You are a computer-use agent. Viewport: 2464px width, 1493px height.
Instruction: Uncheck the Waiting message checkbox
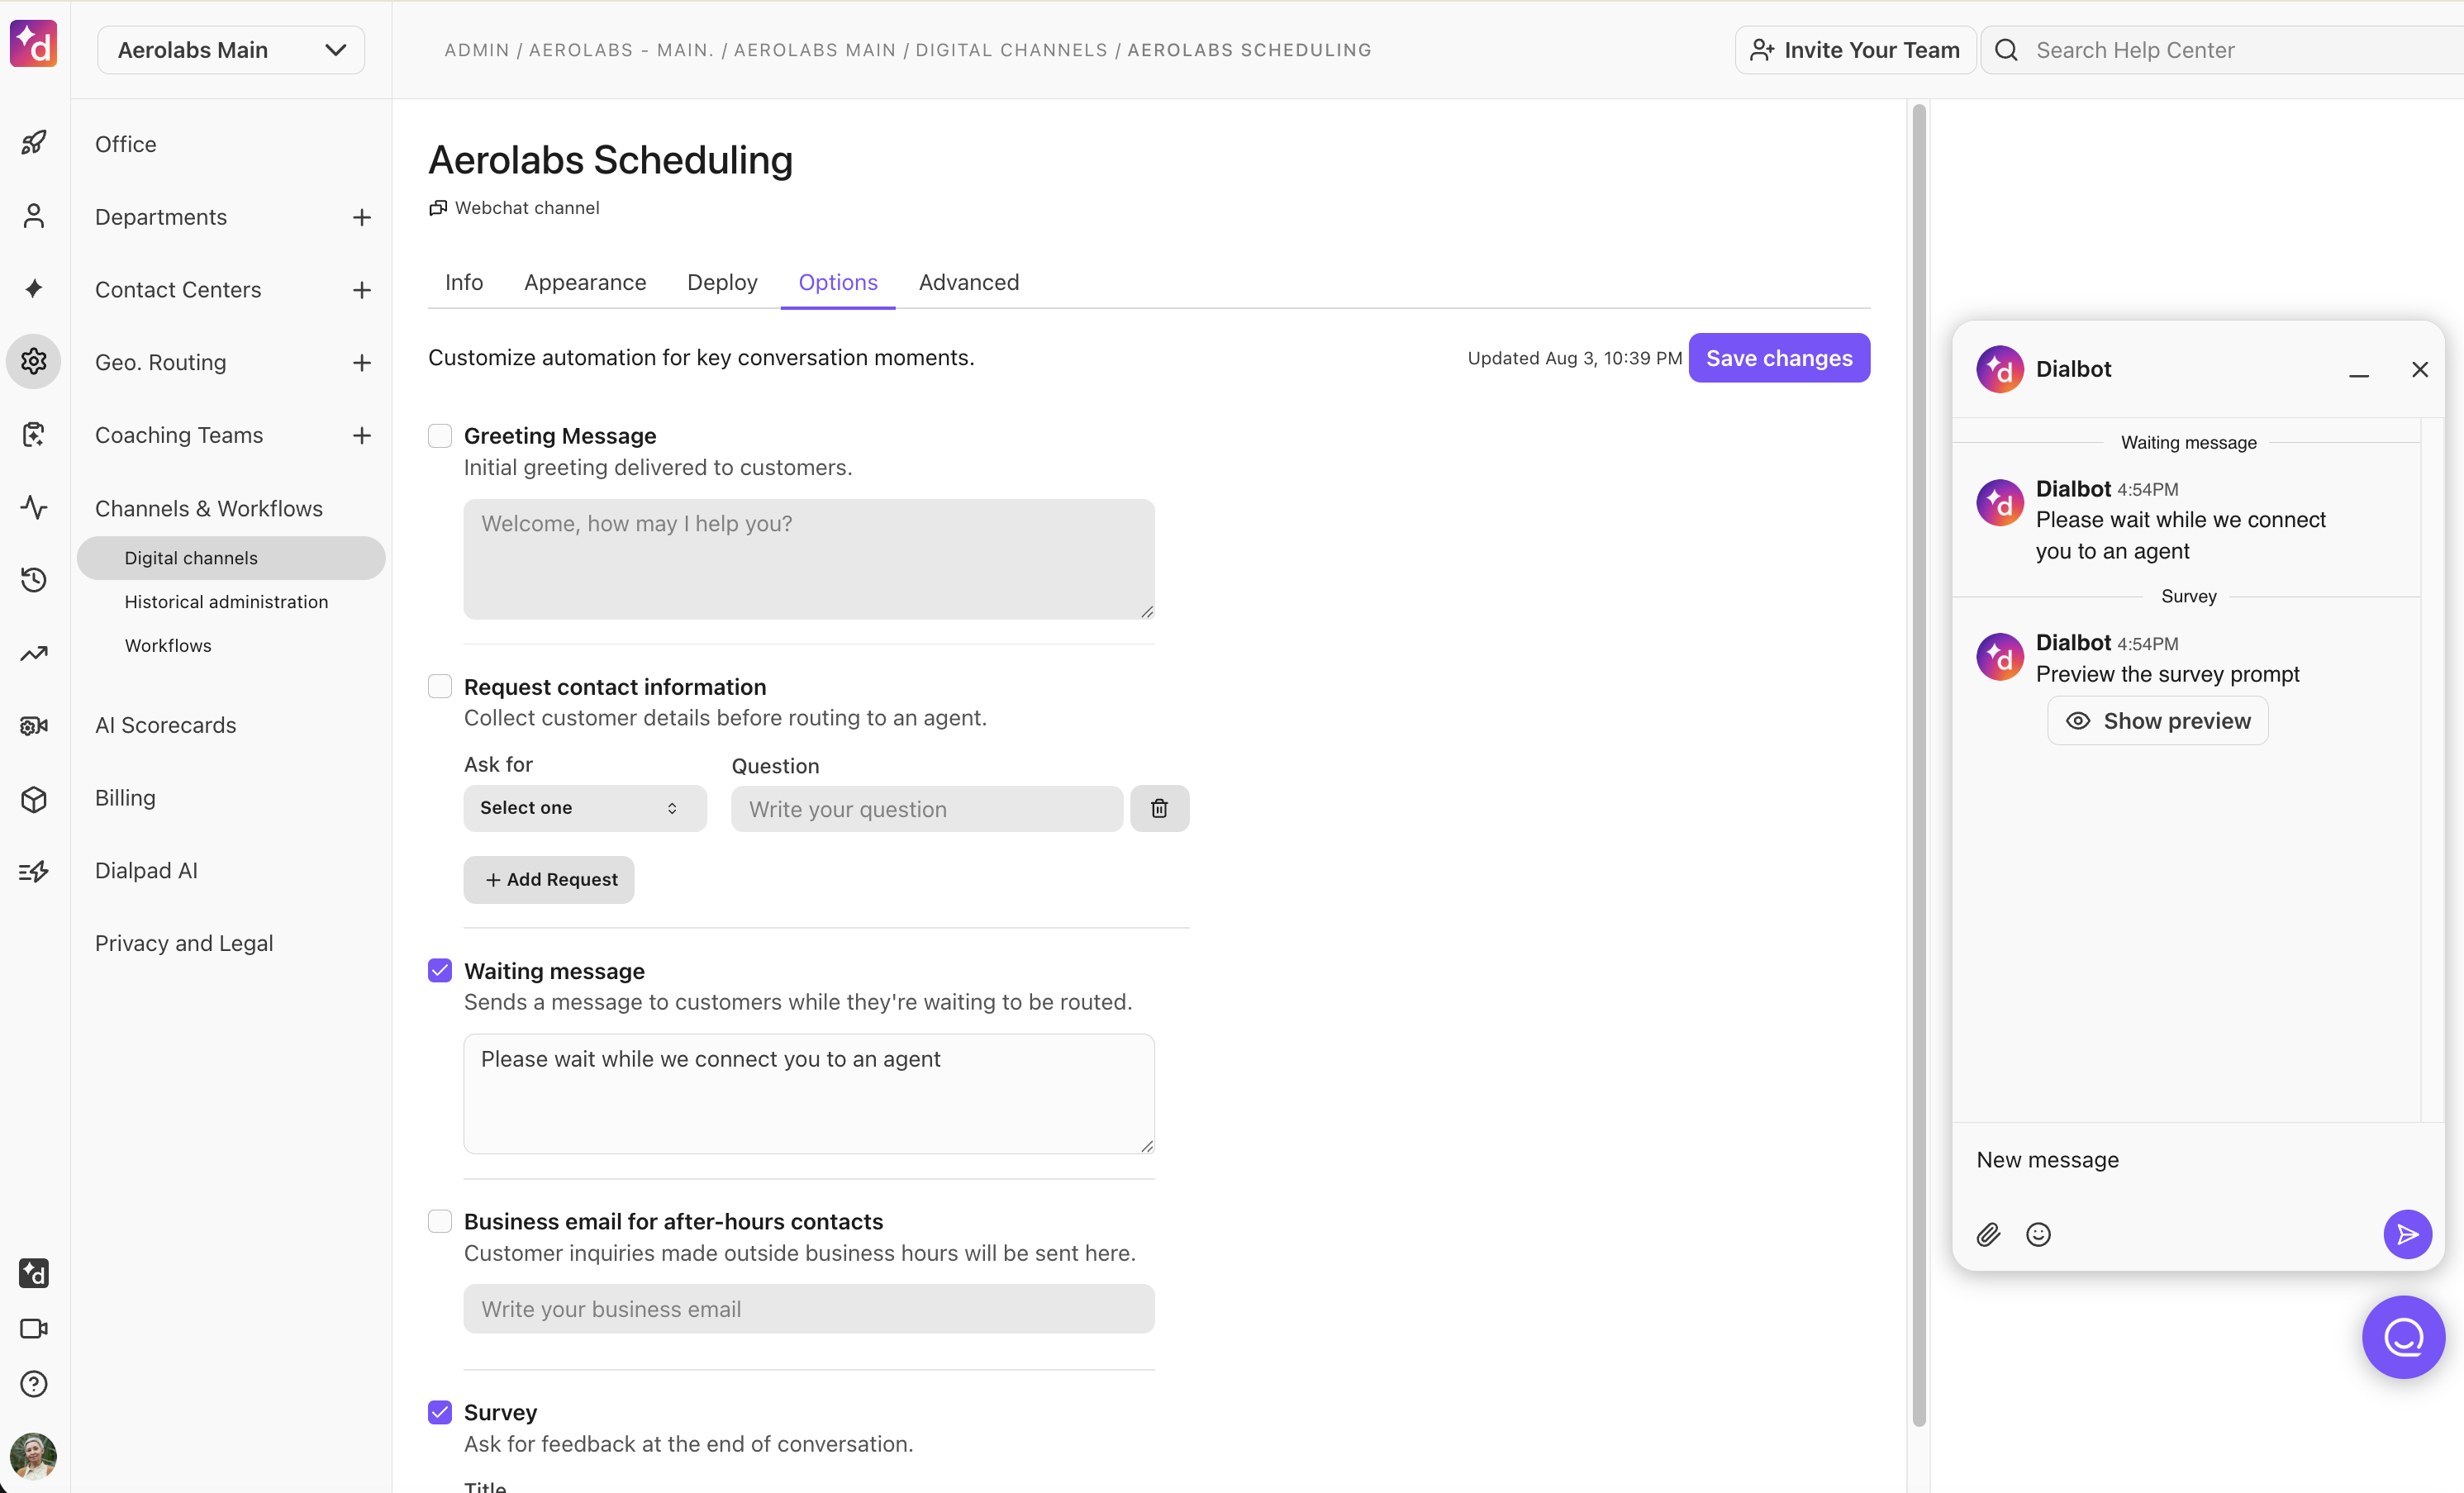440,970
